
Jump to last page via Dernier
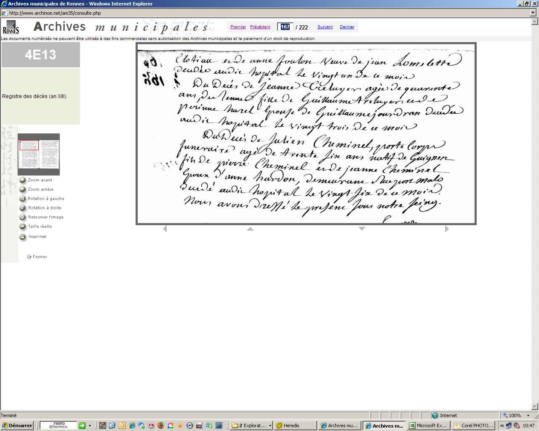347,27
